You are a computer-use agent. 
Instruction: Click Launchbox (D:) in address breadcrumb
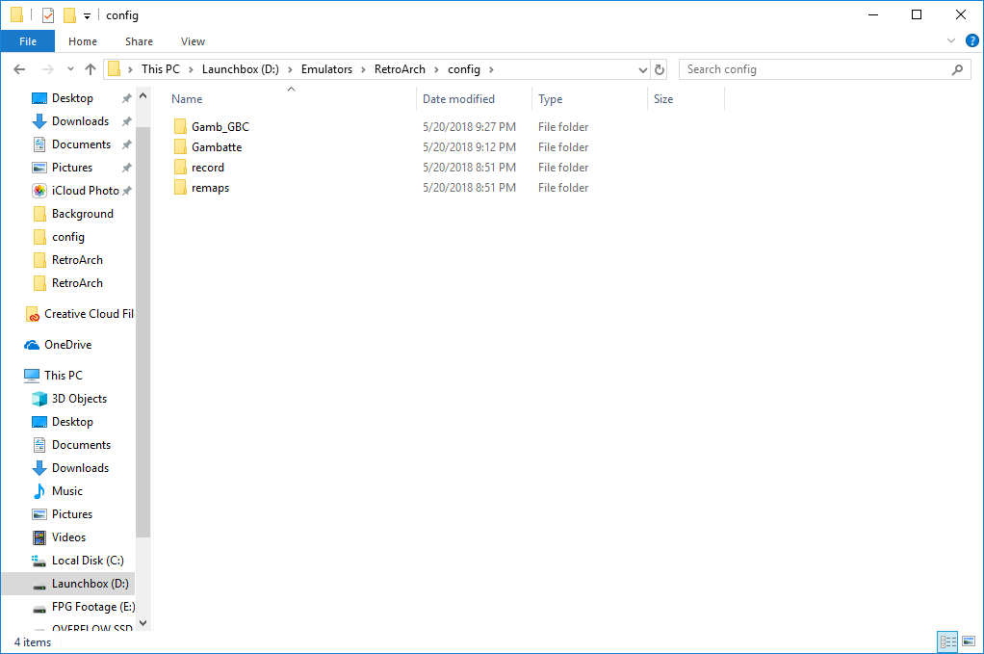point(241,69)
